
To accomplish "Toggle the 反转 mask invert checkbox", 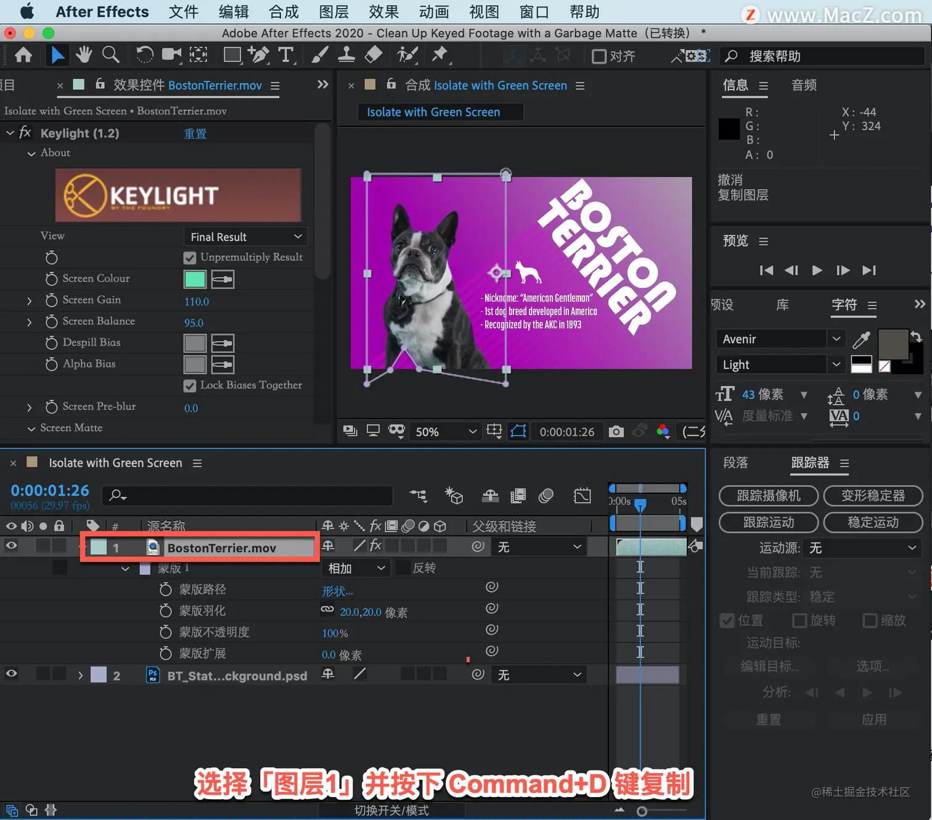I will [403, 568].
